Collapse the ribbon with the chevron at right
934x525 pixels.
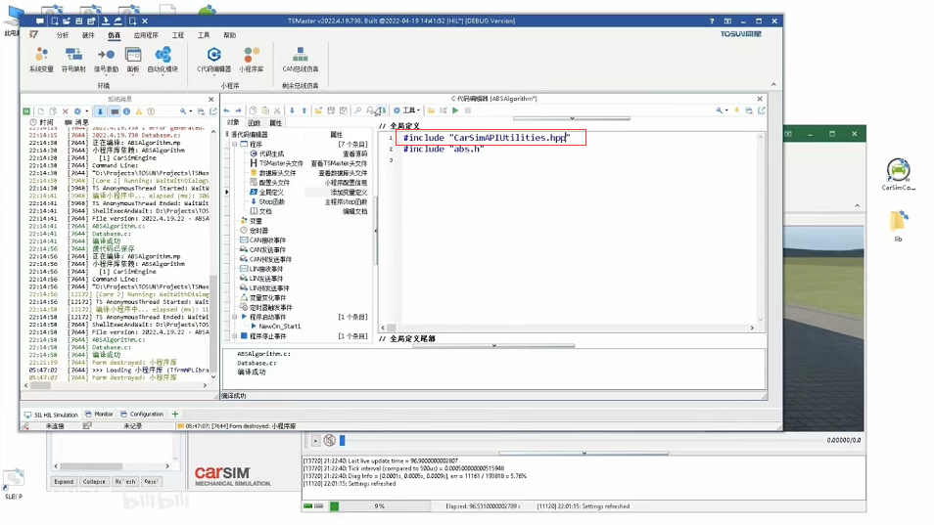773,84
